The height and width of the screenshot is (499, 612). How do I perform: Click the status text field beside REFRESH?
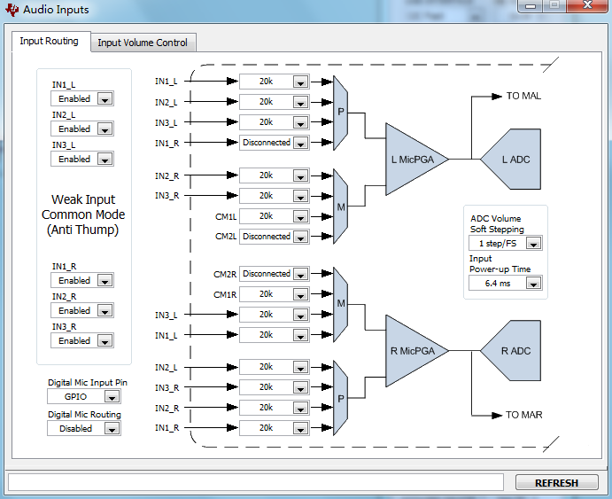tap(256, 482)
